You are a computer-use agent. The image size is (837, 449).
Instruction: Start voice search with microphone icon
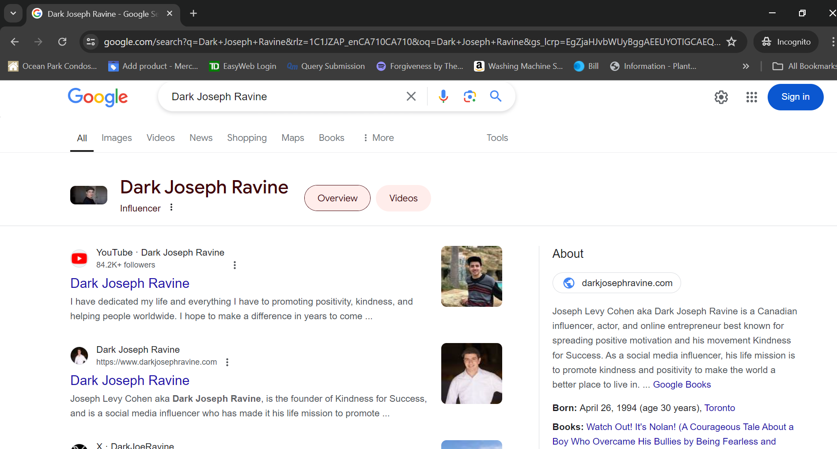(443, 96)
